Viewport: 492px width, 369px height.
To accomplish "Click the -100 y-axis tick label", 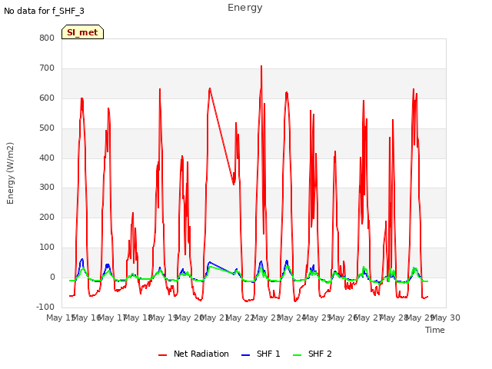I will (x=45, y=307).
